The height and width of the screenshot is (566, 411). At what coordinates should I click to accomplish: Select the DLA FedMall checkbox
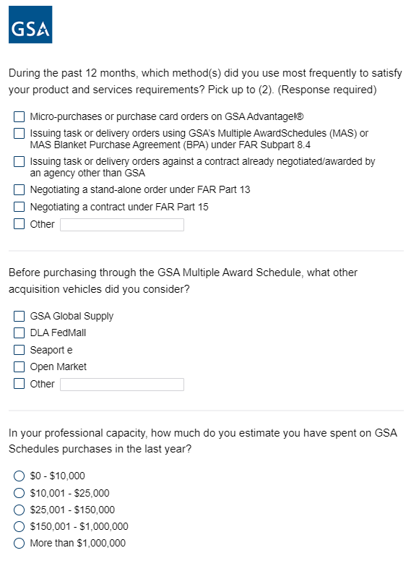coord(19,333)
